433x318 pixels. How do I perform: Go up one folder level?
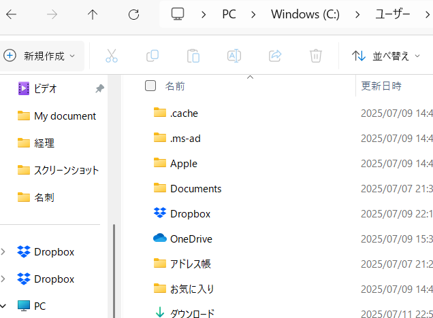point(93,14)
